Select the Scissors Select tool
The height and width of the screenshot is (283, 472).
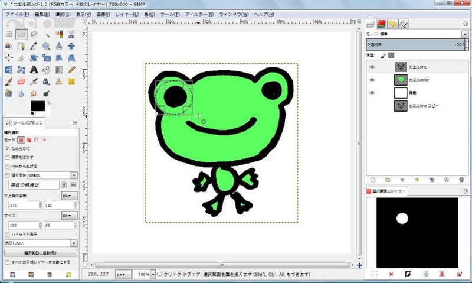(x=71, y=34)
